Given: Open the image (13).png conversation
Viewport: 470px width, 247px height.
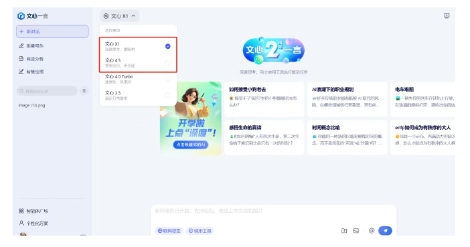Looking at the screenshot, I should click(31, 105).
